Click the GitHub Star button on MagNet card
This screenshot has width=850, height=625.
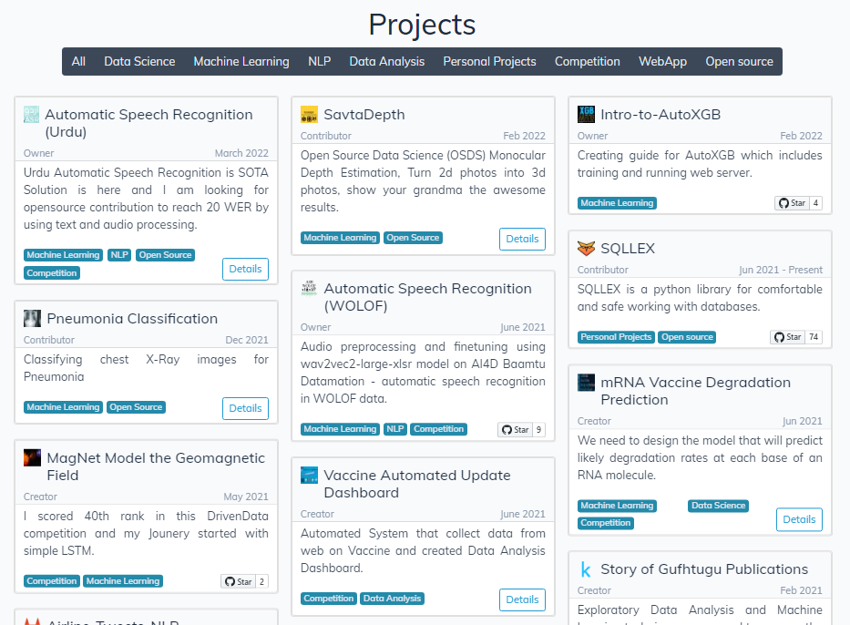tap(238, 581)
